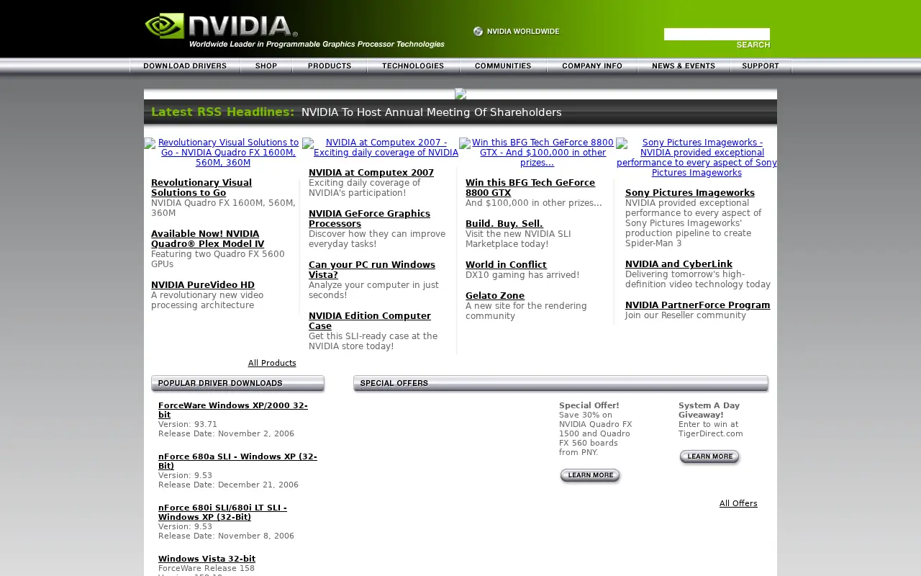Open the World in Conflict link
Image resolution: width=921 pixels, height=576 pixels.
pyautogui.click(x=506, y=265)
